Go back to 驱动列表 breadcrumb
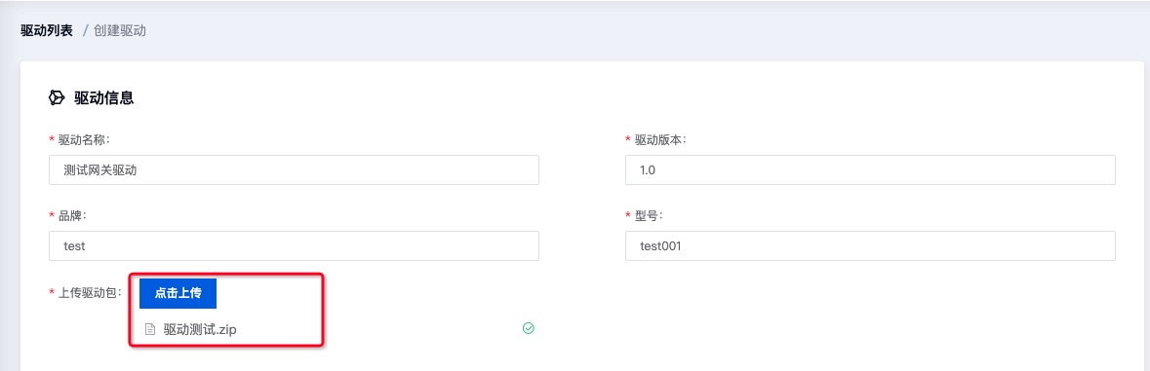The image size is (1150, 371). point(46,31)
